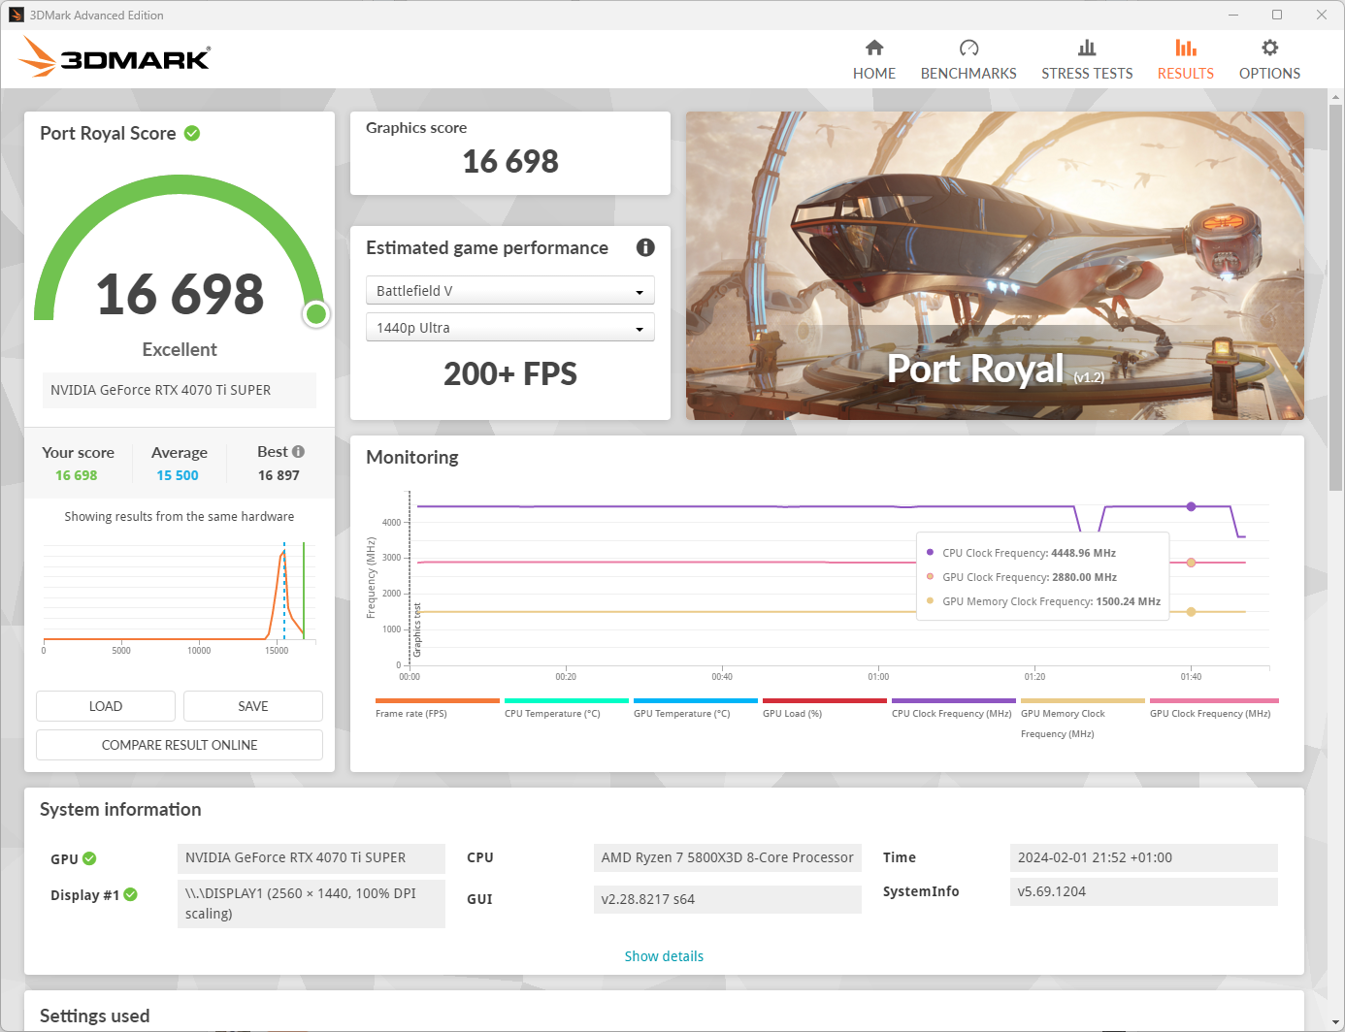Image resolution: width=1345 pixels, height=1032 pixels.
Task: Click the Average score 15 500
Action: [178, 475]
